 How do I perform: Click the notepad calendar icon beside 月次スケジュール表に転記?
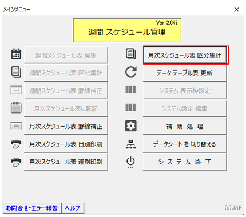coord(16,108)
